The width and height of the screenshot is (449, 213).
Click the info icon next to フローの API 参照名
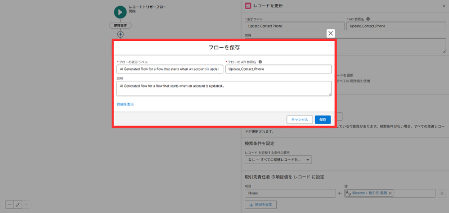pyautogui.click(x=260, y=62)
